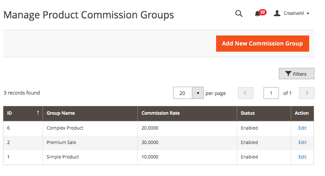Toggle the ID sort arrow
325x176 pixels.
38,113
